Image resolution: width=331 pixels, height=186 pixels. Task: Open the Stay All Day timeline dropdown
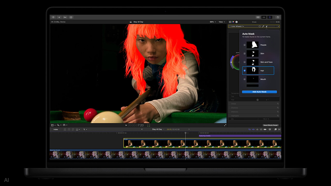tap(158, 129)
